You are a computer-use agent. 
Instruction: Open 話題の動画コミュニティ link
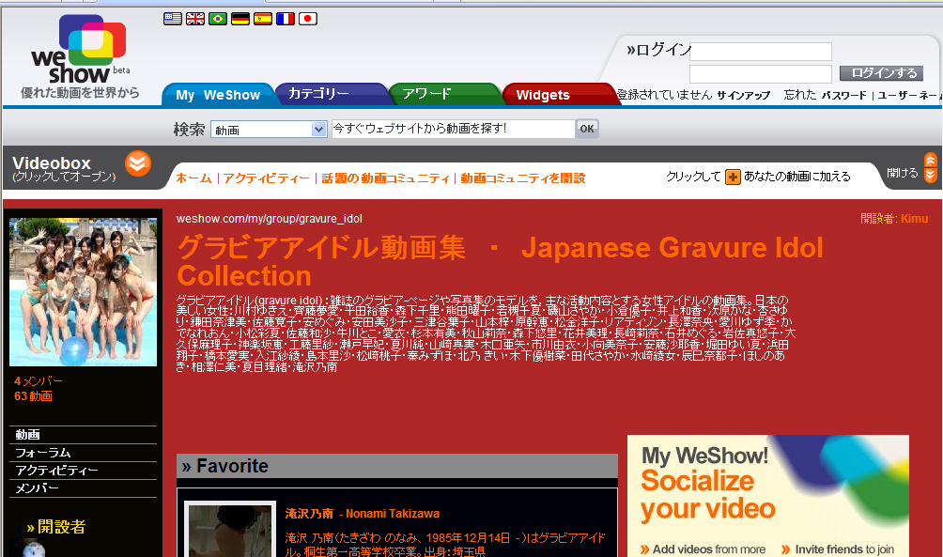[385, 178]
